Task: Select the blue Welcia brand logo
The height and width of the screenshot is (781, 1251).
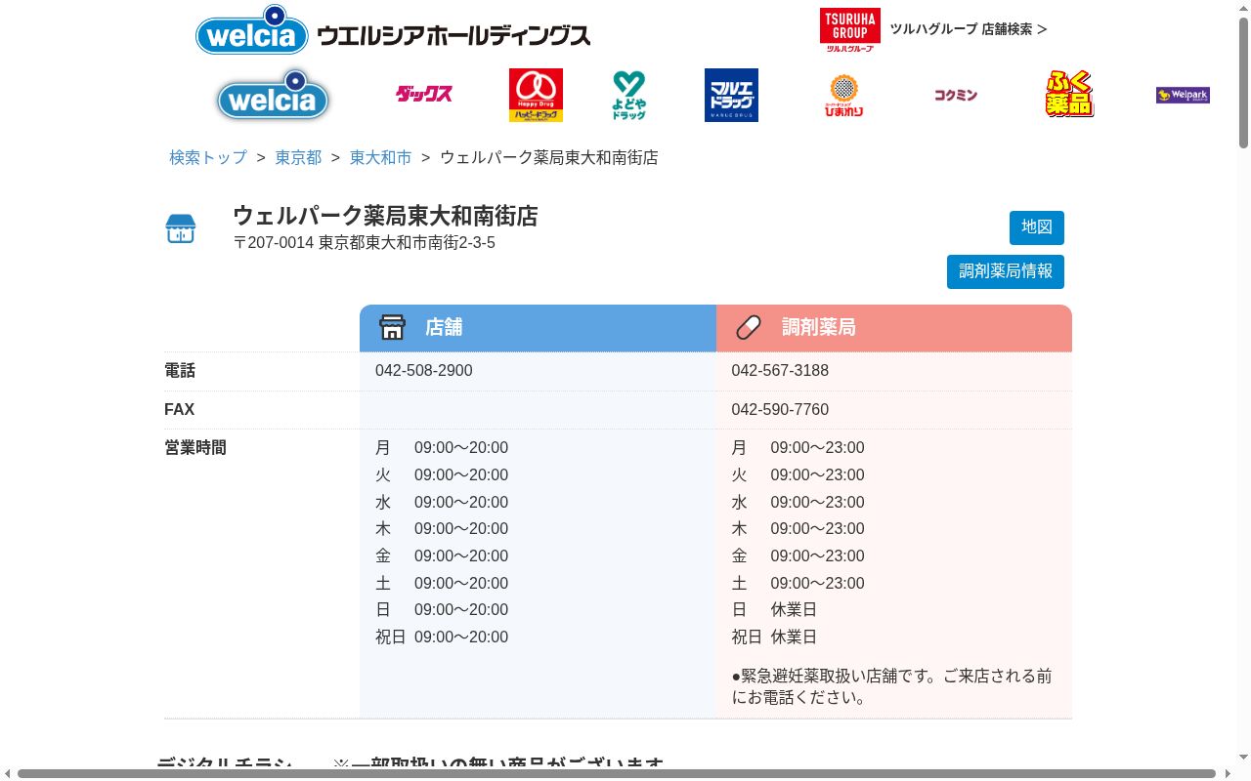Action: 273,95
